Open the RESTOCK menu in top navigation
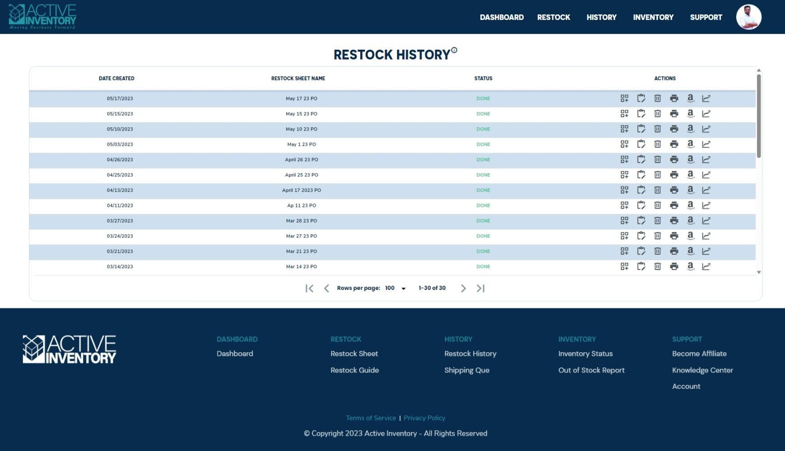Screen dimensions: 785x451 (x=553, y=17)
